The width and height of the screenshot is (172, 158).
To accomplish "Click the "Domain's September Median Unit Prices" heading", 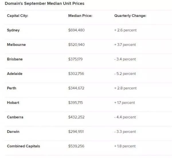I will tap(44, 4).
